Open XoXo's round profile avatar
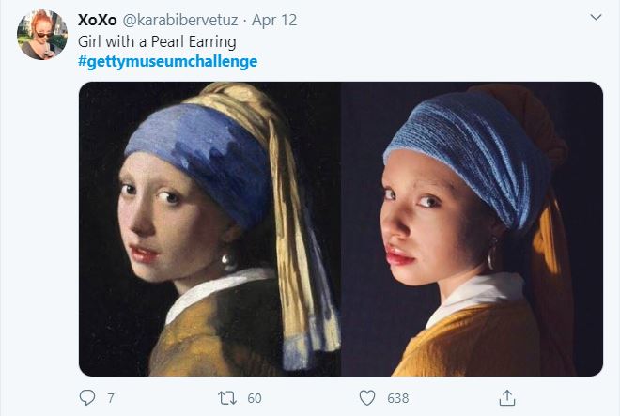 [42, 35]
